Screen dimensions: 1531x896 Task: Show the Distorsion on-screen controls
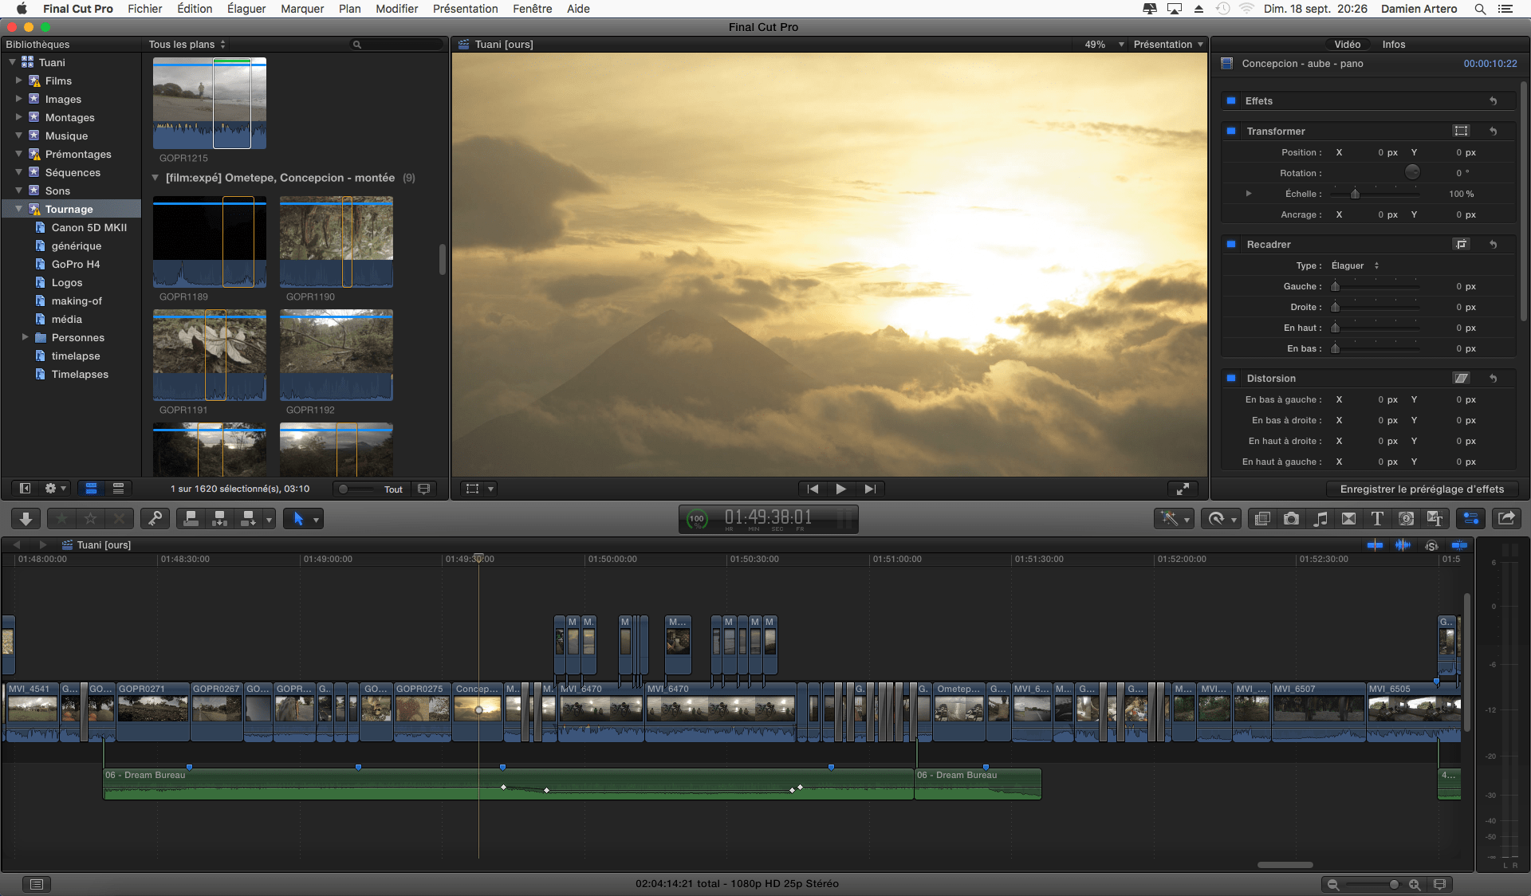click(x=1461, y=379)
